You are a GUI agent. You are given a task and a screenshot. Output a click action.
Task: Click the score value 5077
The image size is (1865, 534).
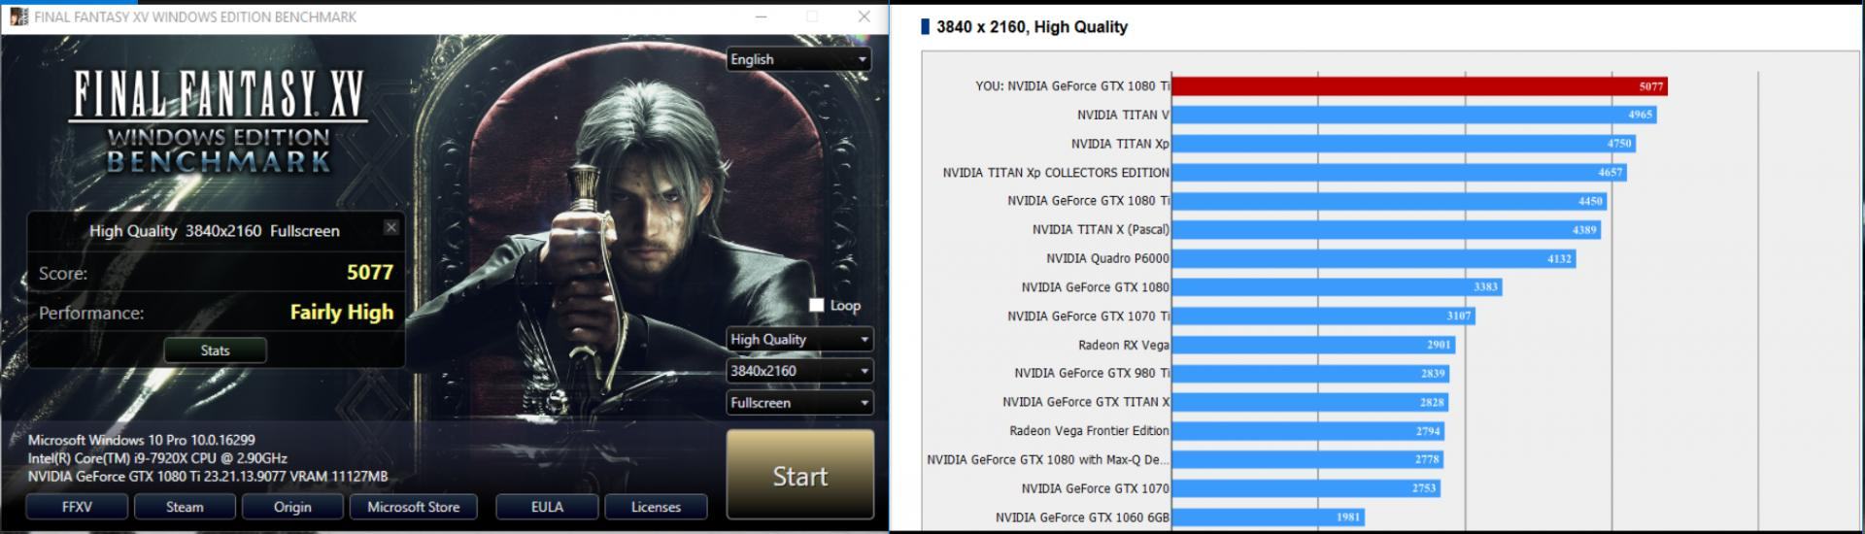[x=370, y=272]
